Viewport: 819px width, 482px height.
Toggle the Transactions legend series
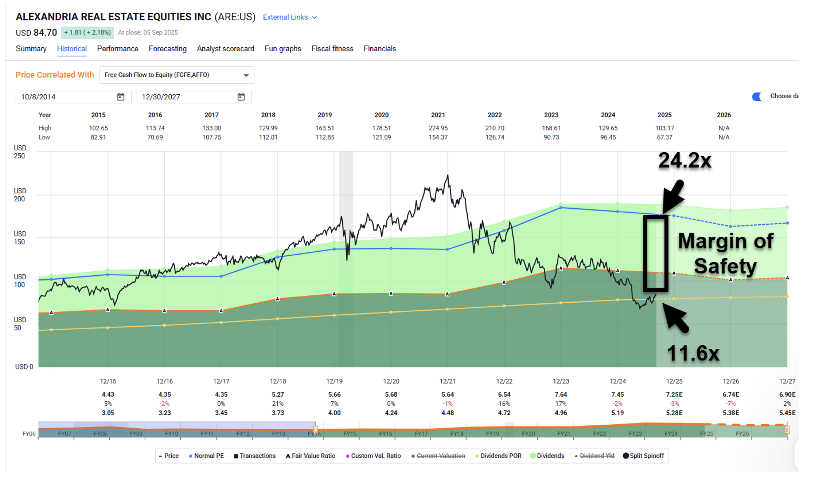click(255, 456)
